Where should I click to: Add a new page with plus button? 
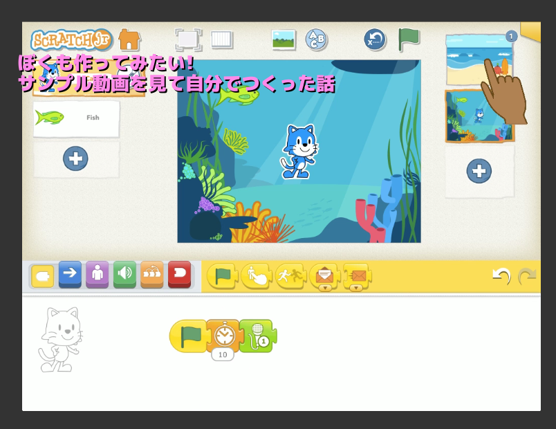coord(479,171)
